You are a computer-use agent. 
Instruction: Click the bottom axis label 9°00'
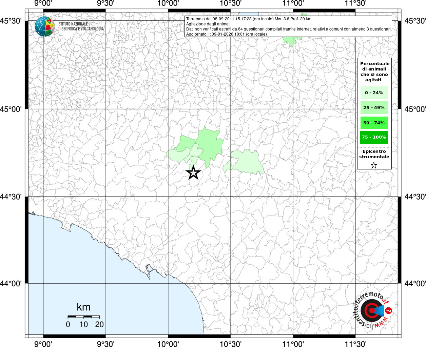pyautogui.click(x=43, y=344)
